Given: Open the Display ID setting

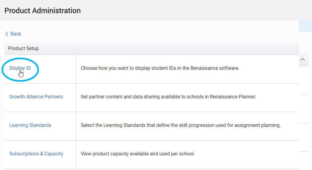Looking at the screenshot, I should [20, 68].
